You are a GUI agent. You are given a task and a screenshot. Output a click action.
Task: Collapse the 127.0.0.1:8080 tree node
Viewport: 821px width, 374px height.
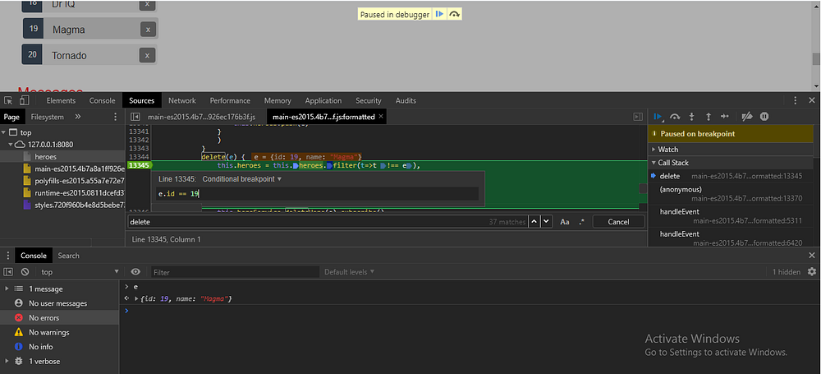pos(10,144)
